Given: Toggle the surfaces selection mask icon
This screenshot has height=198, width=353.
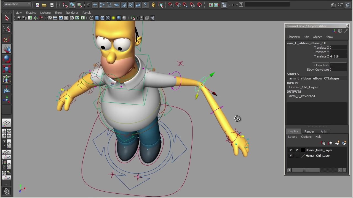Looking at the screenshot, I should click(x=116, y=5).
